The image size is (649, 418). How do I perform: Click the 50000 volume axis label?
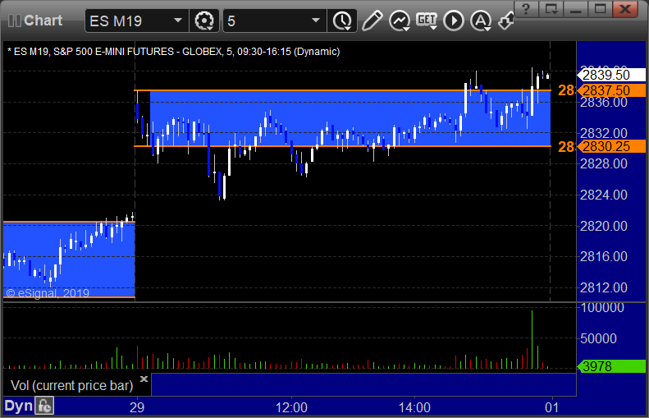point(598,339)
